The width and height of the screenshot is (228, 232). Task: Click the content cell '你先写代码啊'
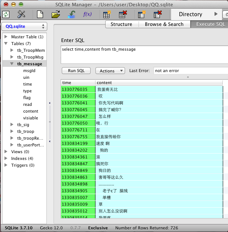point(159,103)
